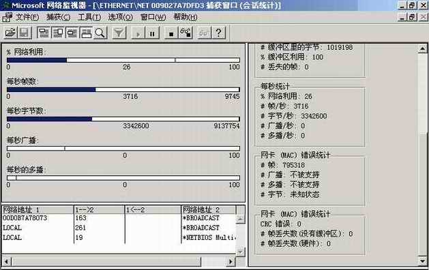
Task: Open the 帮助(H) menu
Action: [186, 17]
